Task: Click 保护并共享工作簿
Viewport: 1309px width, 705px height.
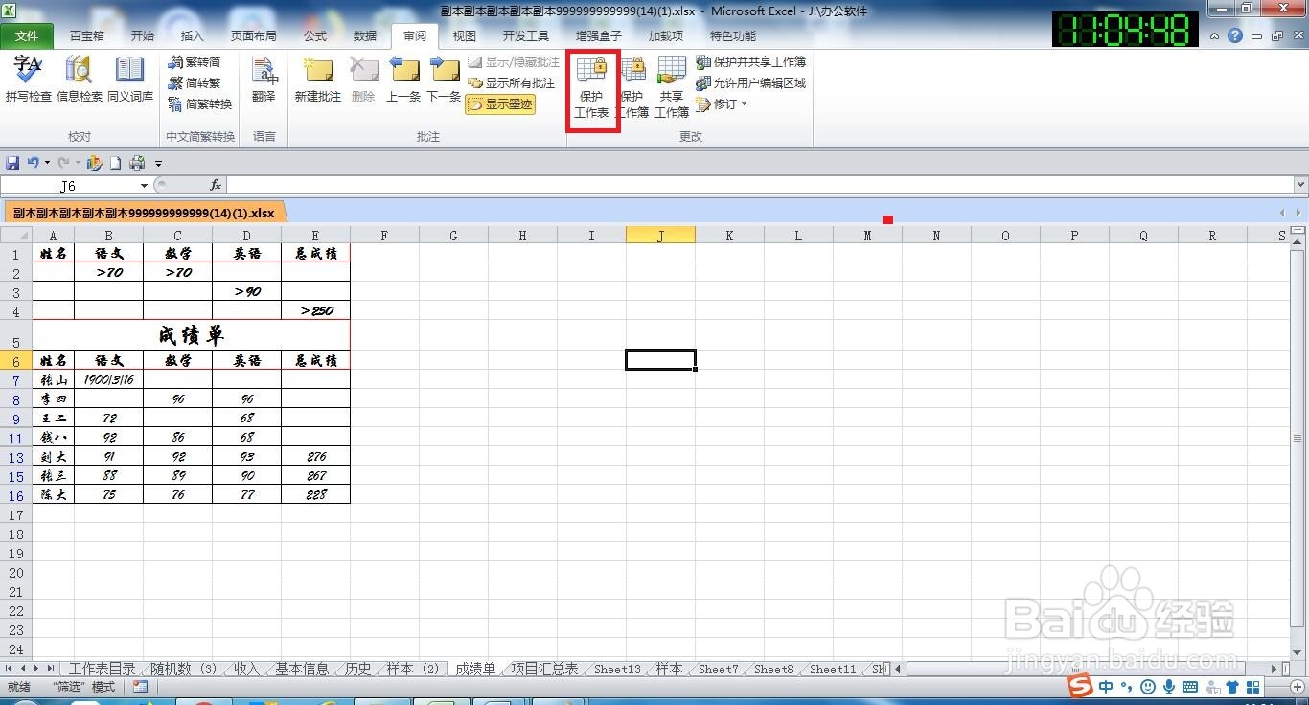Action: [751, 62]
